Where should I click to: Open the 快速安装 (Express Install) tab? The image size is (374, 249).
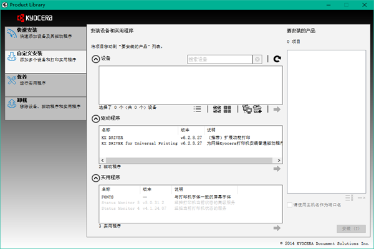coord(46,38)
